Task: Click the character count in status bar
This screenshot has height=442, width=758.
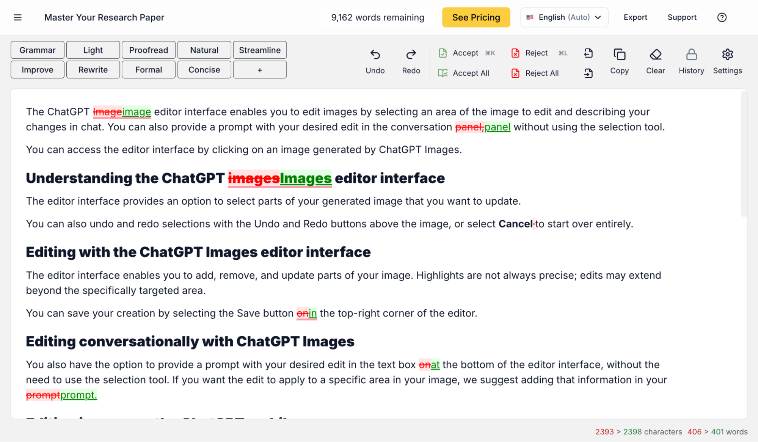Action: pos(639,432)
